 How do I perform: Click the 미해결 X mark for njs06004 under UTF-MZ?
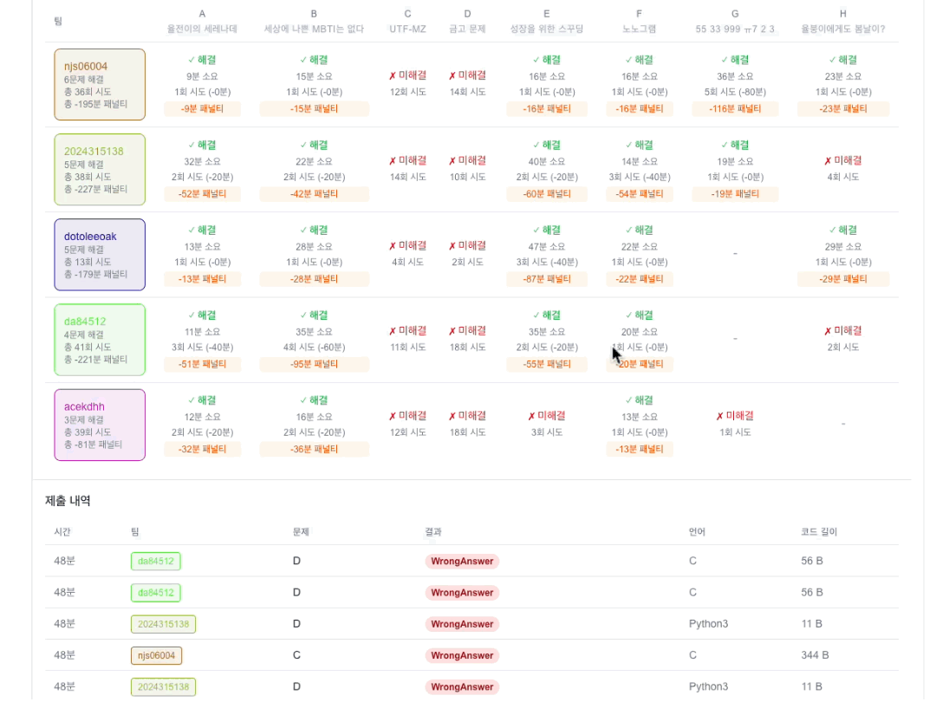(407, 75)
